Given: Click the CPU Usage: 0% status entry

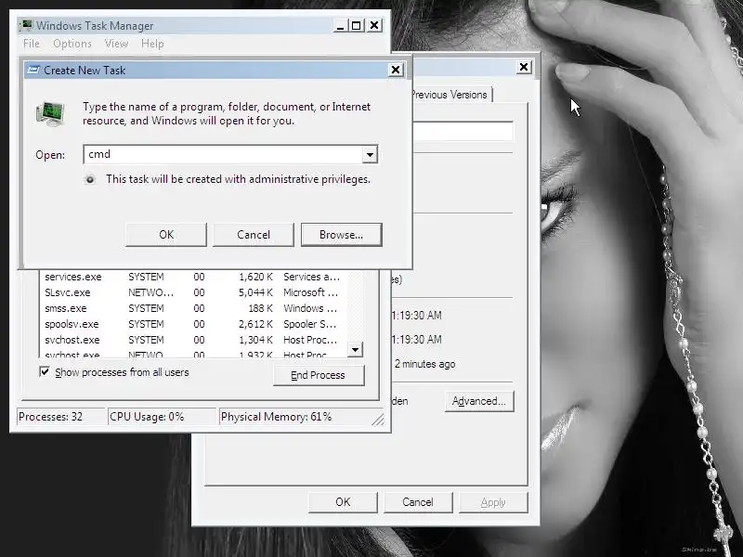Looking at the screenshot, I should click(162, 417).
